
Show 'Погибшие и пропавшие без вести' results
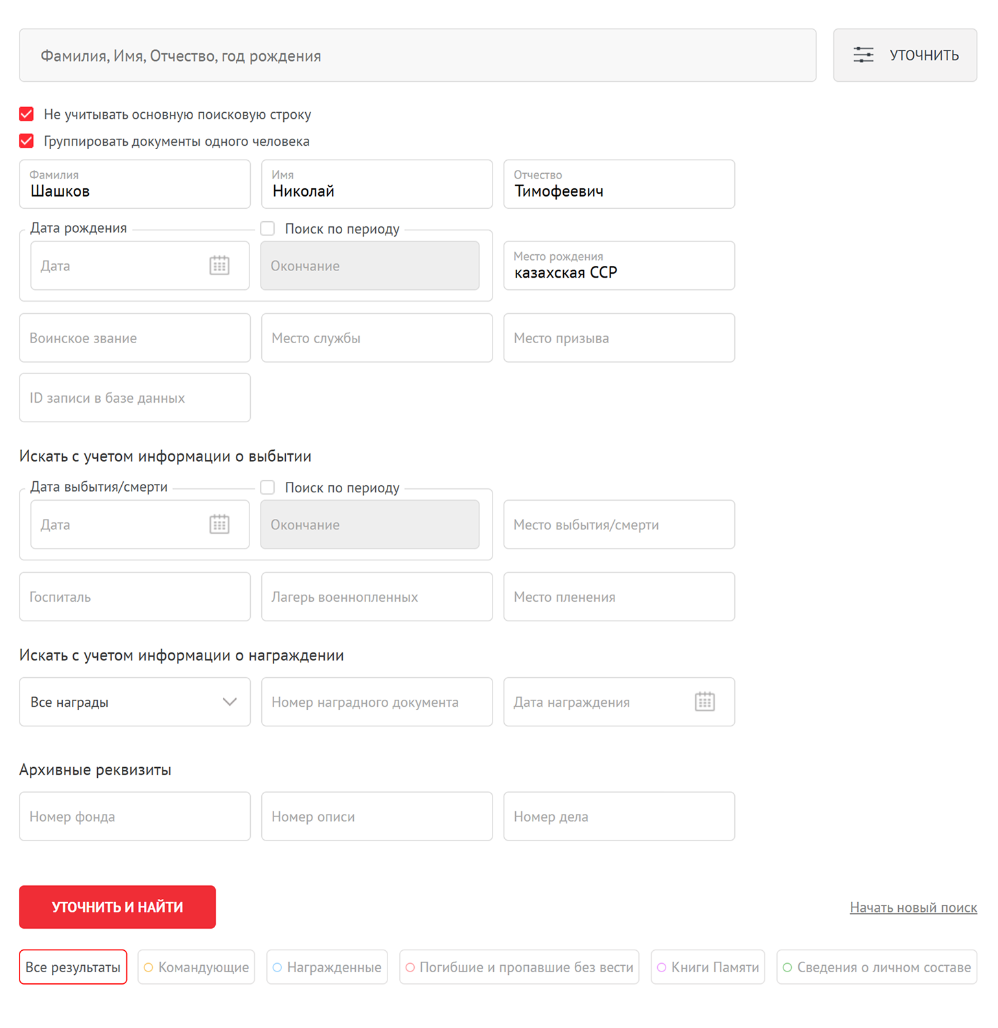tap(519, 967)
